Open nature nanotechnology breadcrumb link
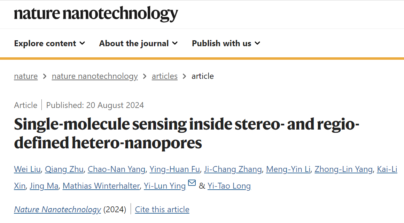Image resolution: width=404 pixels, height=223 pixels. pyautogui.click(x=95, y=76)
